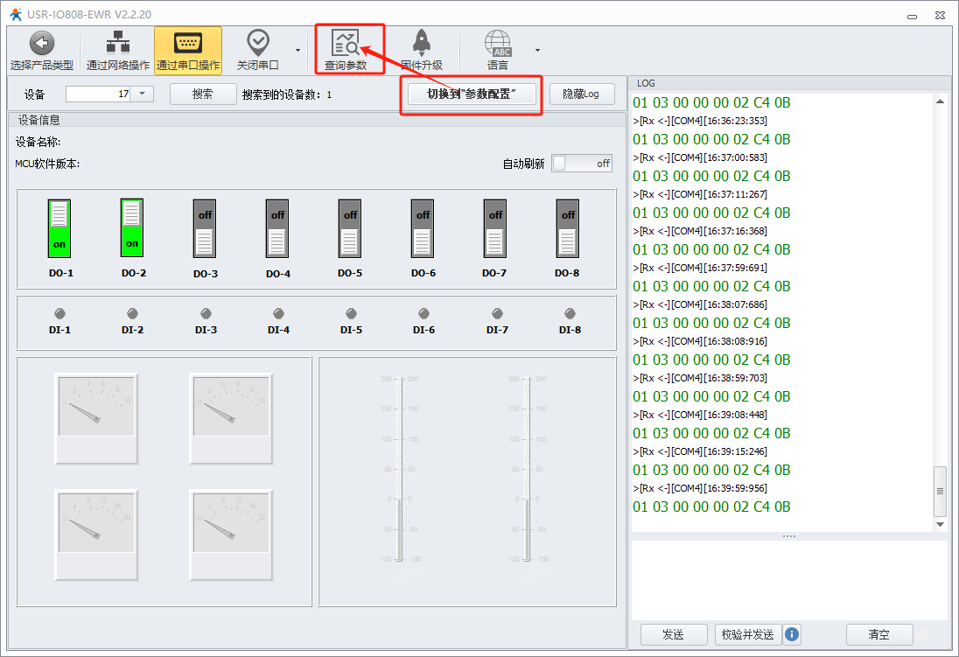Turn off the DO-2 switch
The image size is (959, 657).
[132, 227]
